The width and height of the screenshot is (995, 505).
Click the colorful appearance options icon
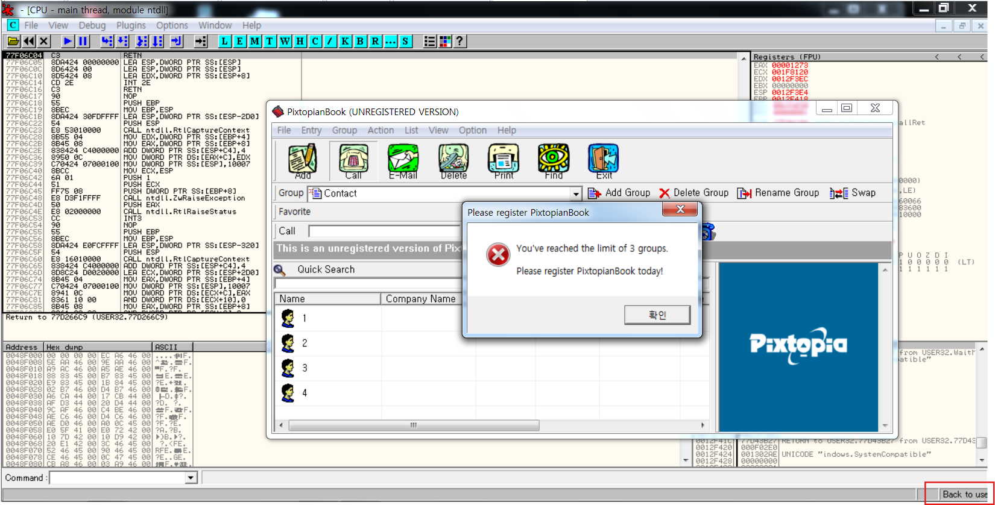[445, 41]
